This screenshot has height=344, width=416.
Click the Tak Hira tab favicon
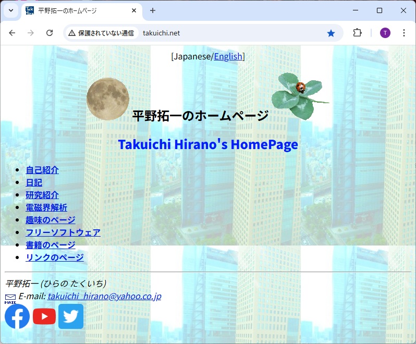[x=29, y=10]
